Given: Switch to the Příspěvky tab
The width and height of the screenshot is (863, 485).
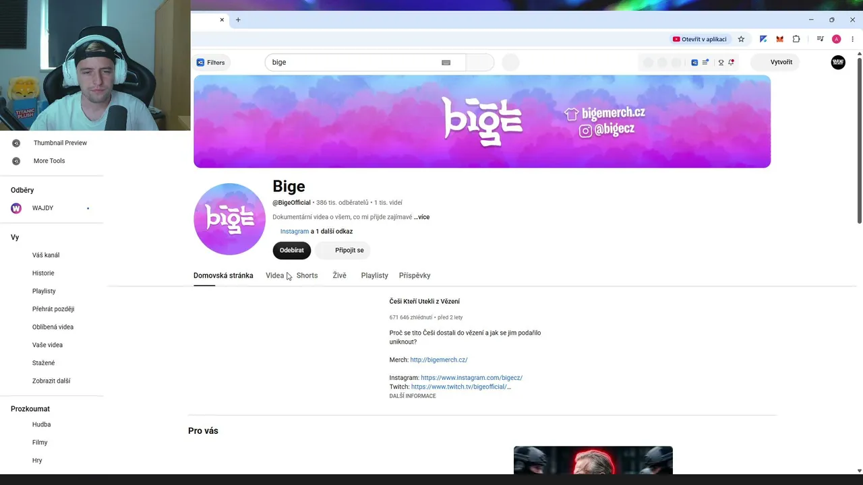Looking at the screenshot, I should (415, 276).
